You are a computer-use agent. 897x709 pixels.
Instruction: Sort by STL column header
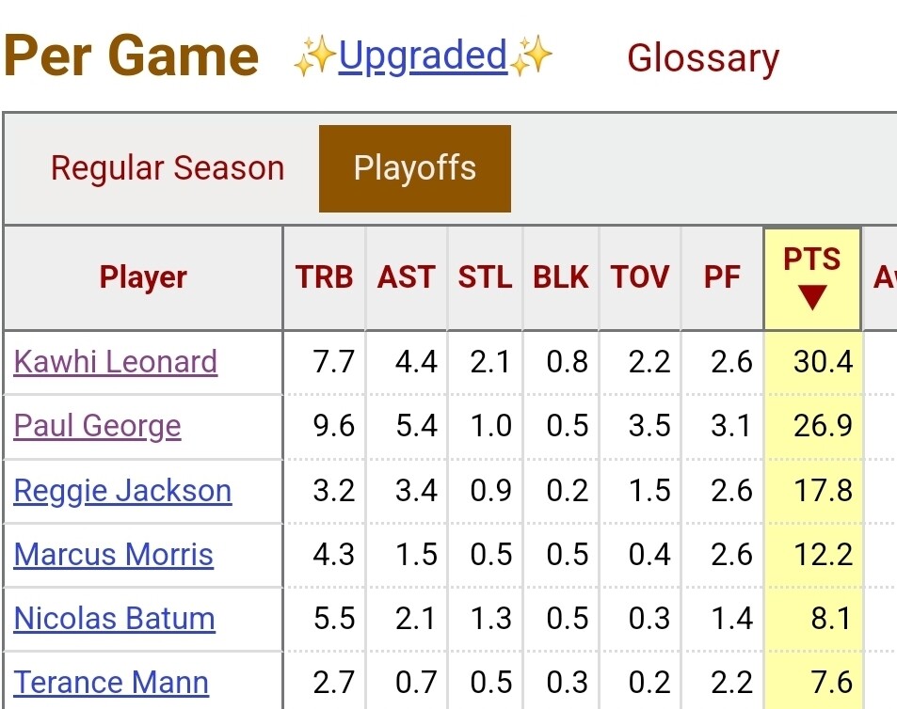(x=485, y=277)
